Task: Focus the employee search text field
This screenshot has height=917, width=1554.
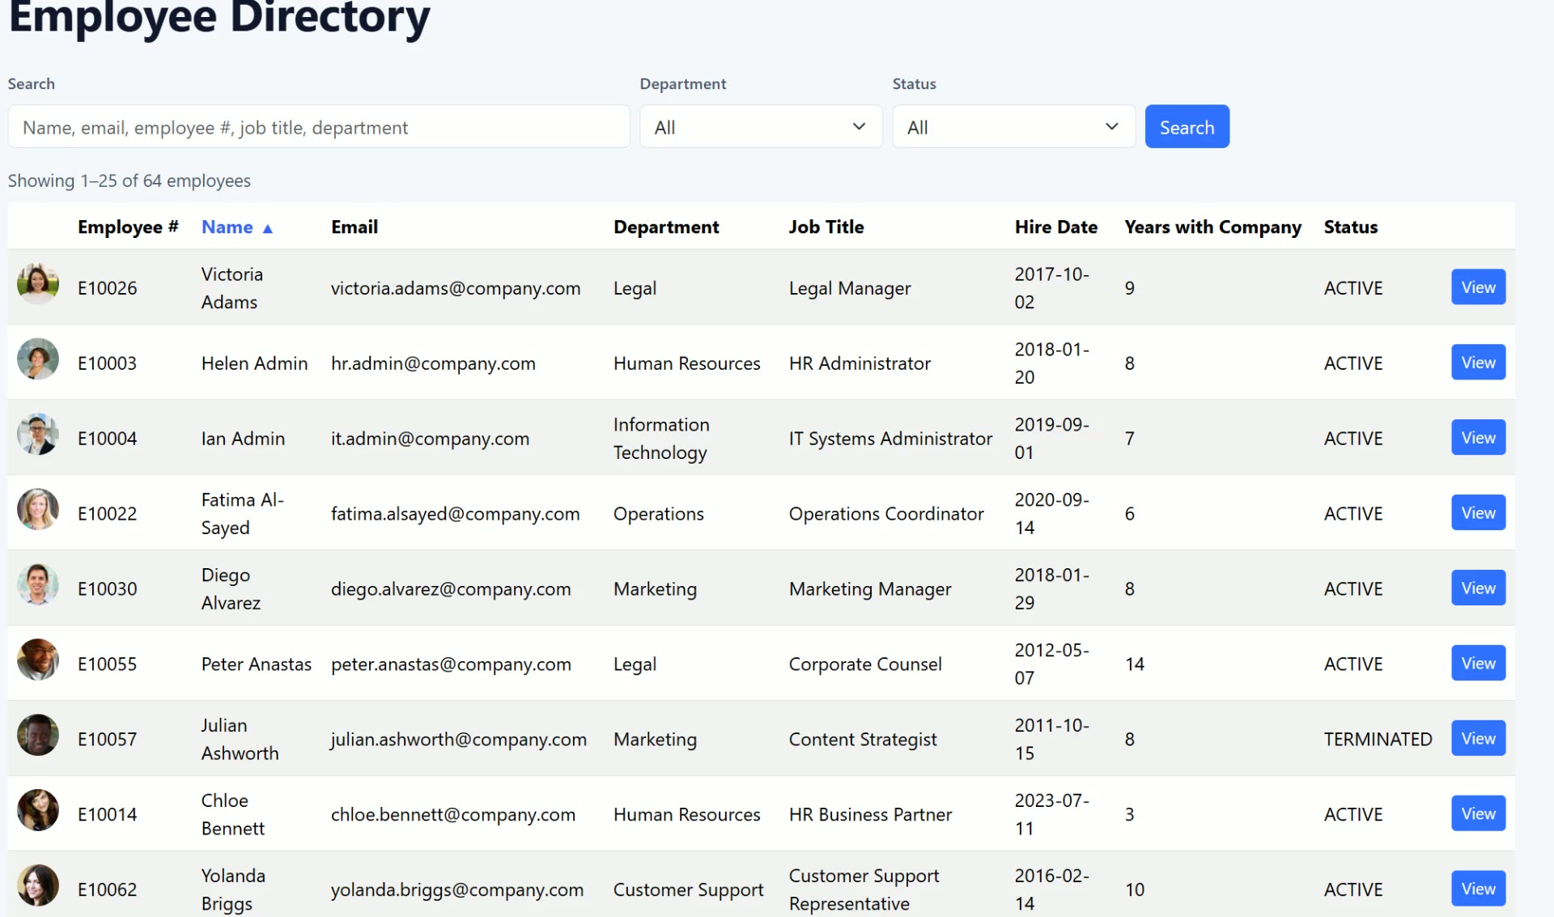Action: point(319,127)
